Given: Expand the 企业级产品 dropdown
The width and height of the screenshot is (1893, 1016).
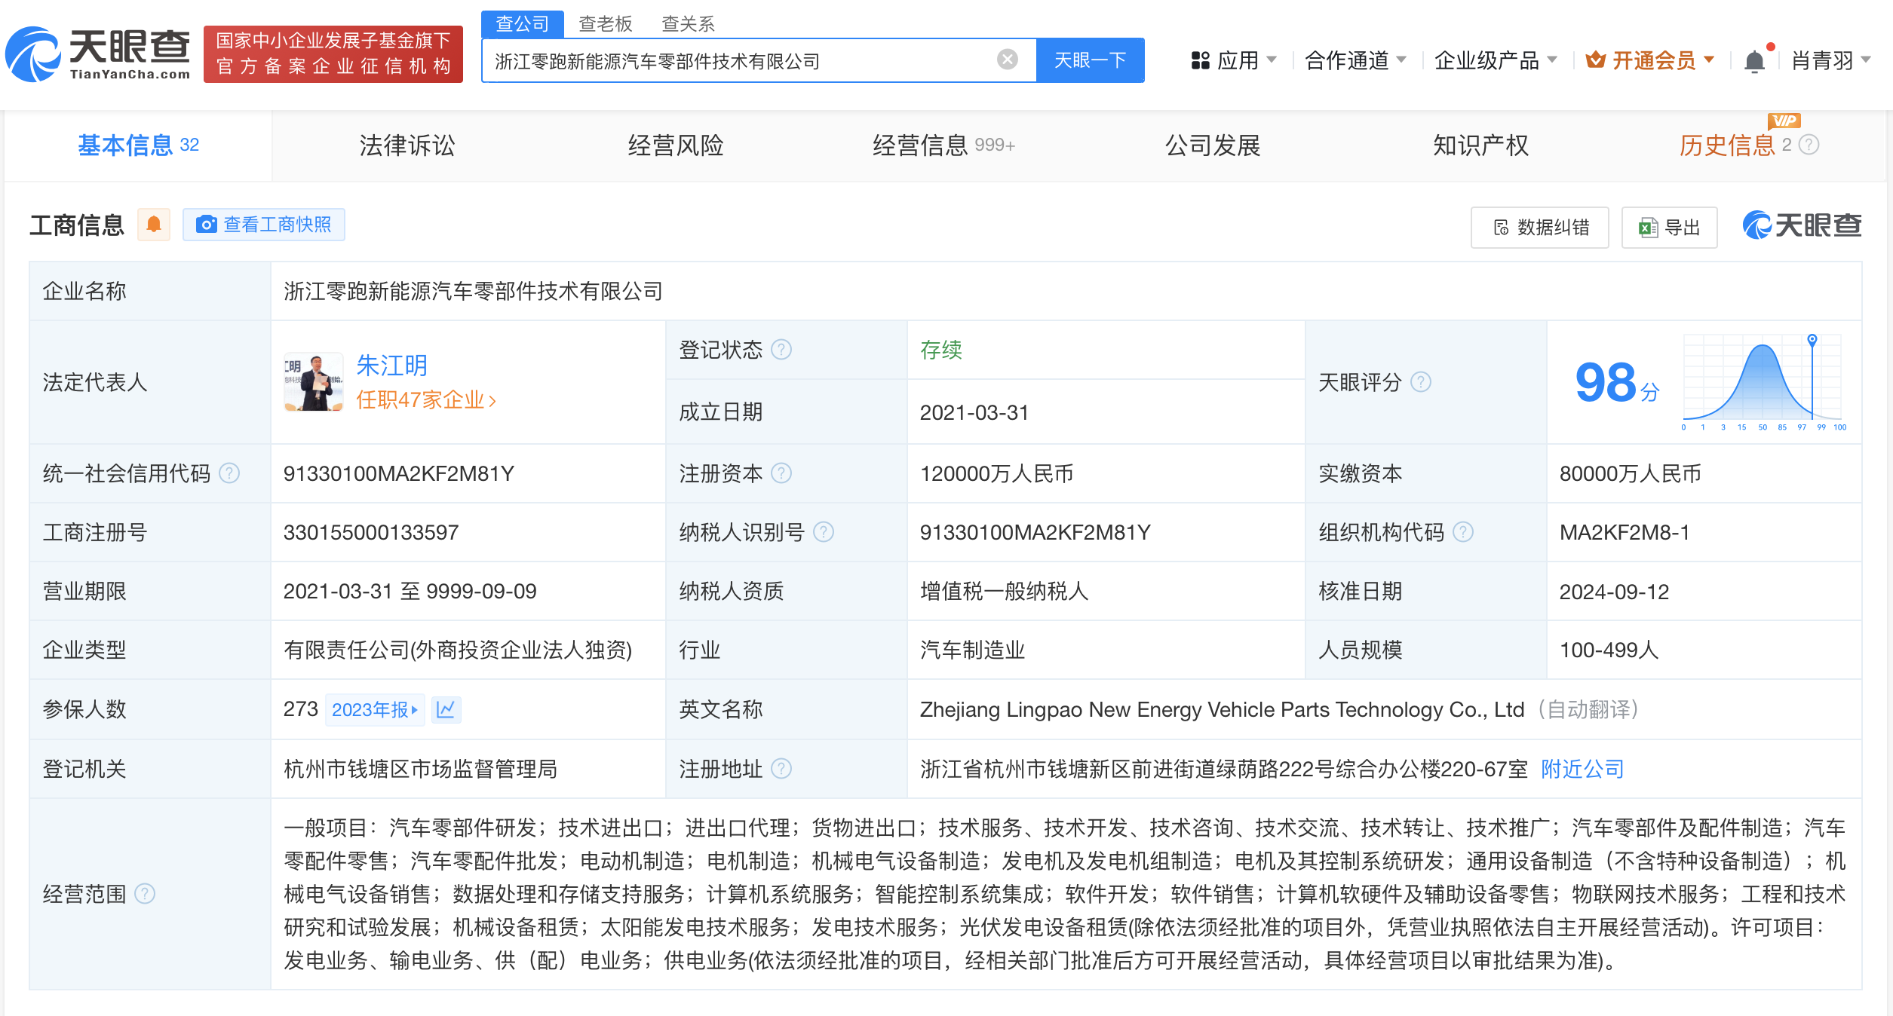Looking at the screenshot, I should coord(1496,60).
